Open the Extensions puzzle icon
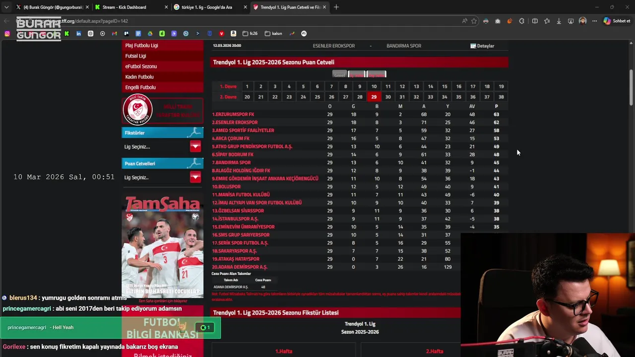The height and width of the screenshot is (357, 635). (521, 21)
